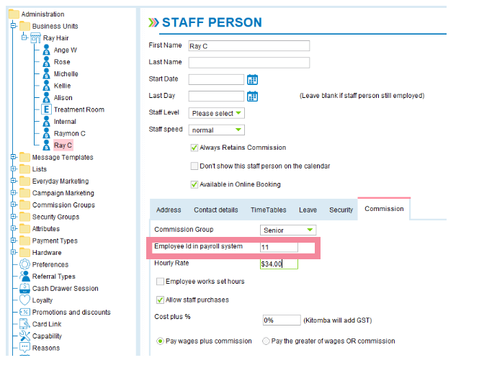This screenshot has height=368, width=479.
Task: Open the Commission Group Senior dropdown
Action: coord(288,230)
